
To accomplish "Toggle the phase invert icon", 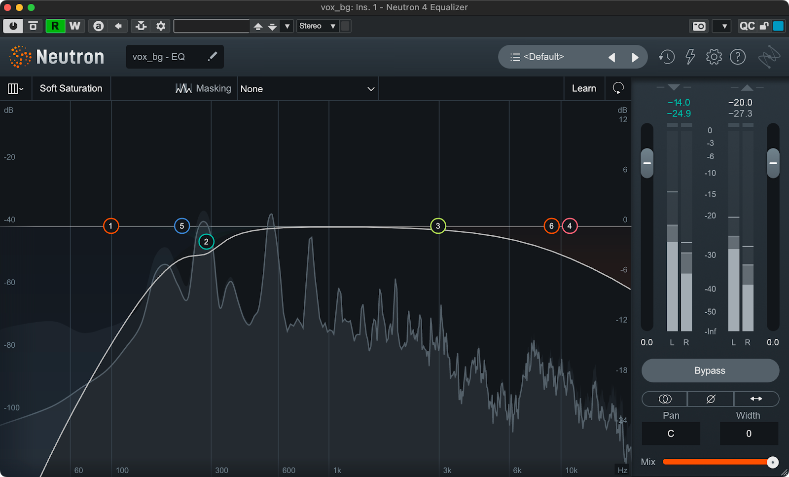I will tap(711, 399).
